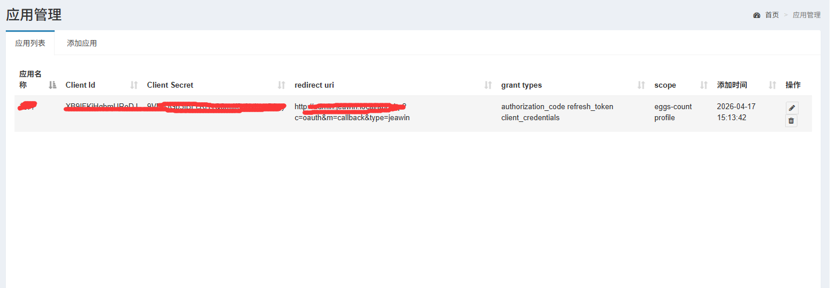Select the redirect uri callback text cell
The height and width of the screenshot is (288, 830).
pyautogui.click(x=352, y=118)
